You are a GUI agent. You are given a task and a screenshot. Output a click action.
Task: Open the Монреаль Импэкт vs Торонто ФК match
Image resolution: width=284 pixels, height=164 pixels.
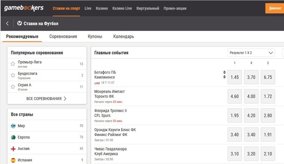coord(109,94)
